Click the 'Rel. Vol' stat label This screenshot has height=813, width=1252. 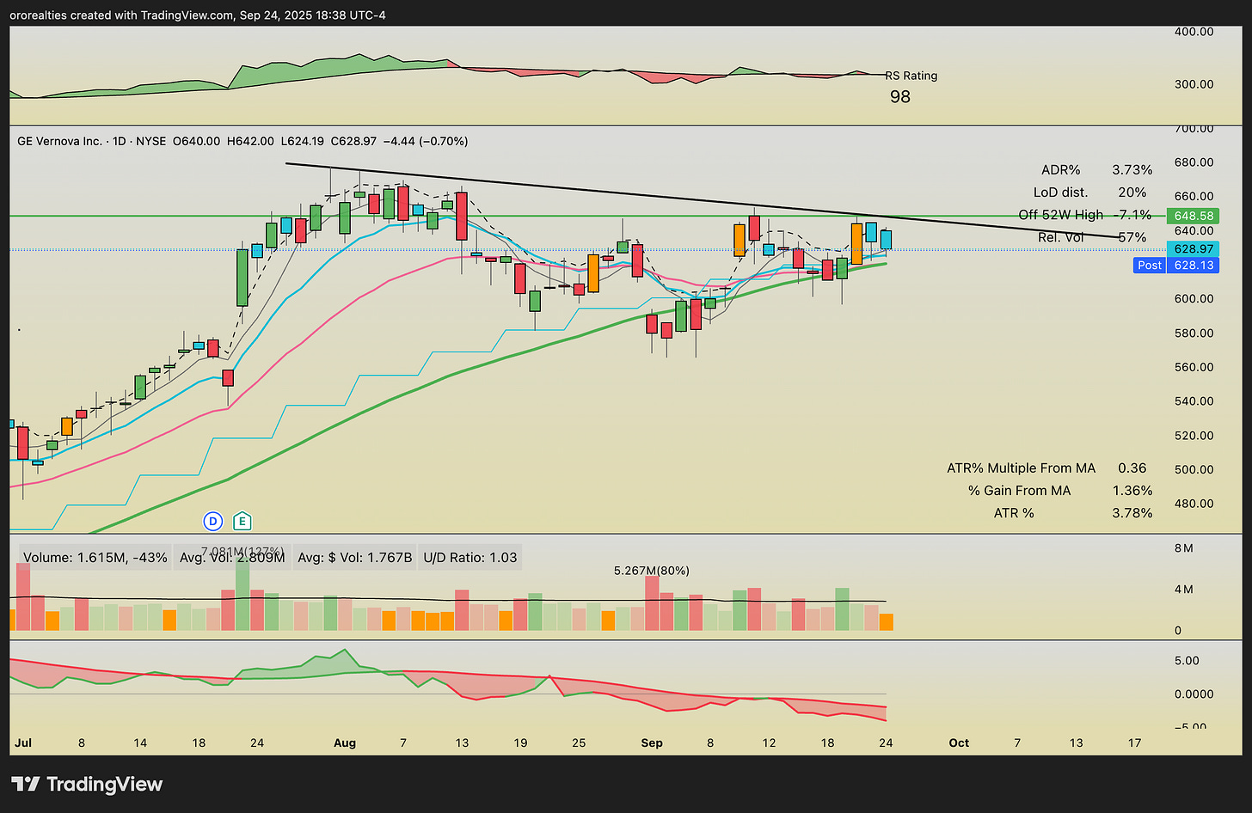[1061, 237]
